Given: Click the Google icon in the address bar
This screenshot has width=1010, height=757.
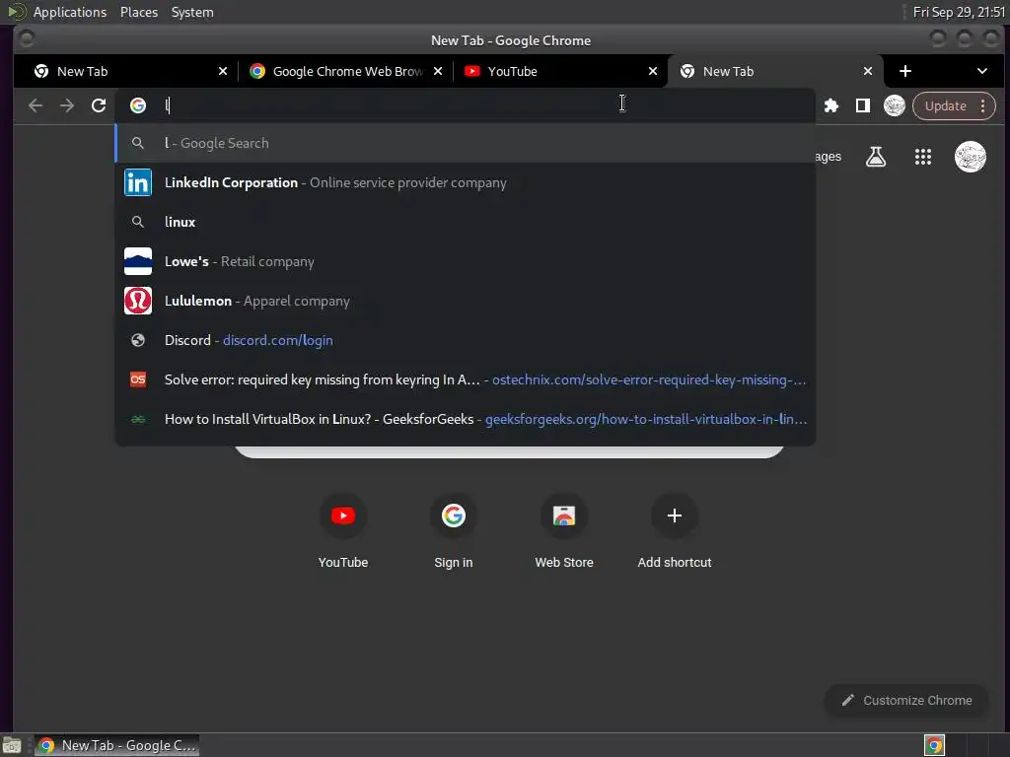Looking at the screenshot, I should coord(138,105).
